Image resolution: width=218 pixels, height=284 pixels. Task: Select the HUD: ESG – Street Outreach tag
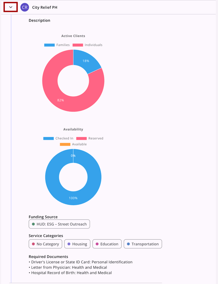click(x=59, y=224)
